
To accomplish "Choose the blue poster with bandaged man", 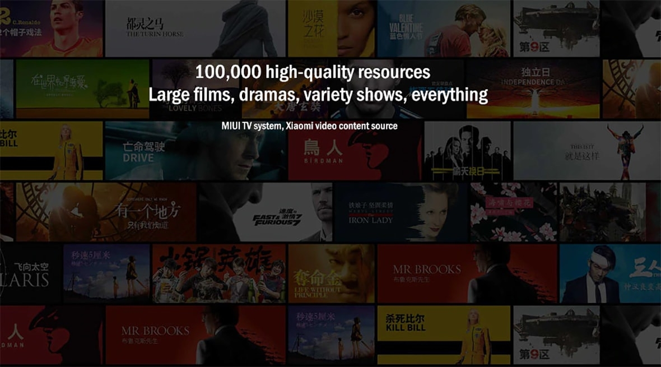I will (610, 273).
